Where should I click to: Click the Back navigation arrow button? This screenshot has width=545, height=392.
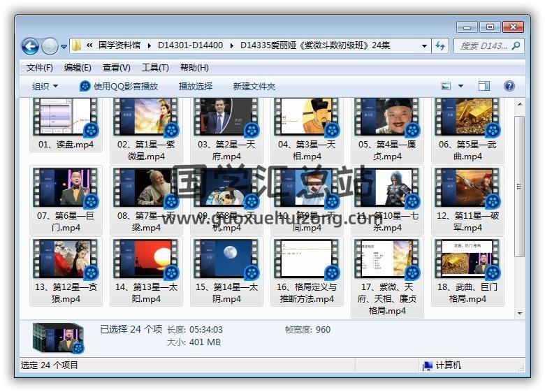tap(30, 47)
